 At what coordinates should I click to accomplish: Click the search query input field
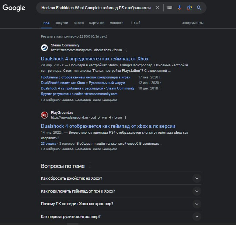click(x=96, y=8)
